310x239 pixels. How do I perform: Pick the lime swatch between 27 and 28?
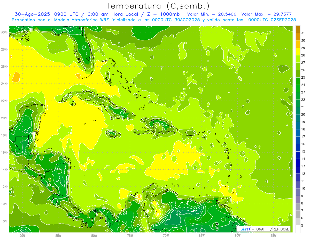[x=298, y=59]
